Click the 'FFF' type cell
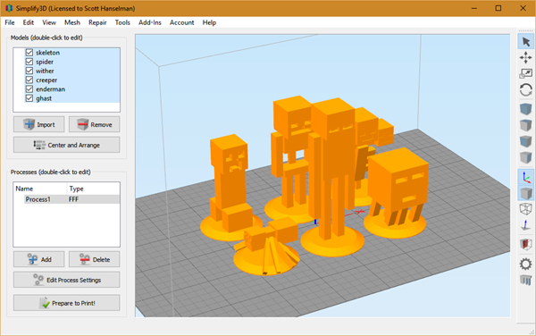Screen dimensions: 536x336 click(x=73, y=199)
